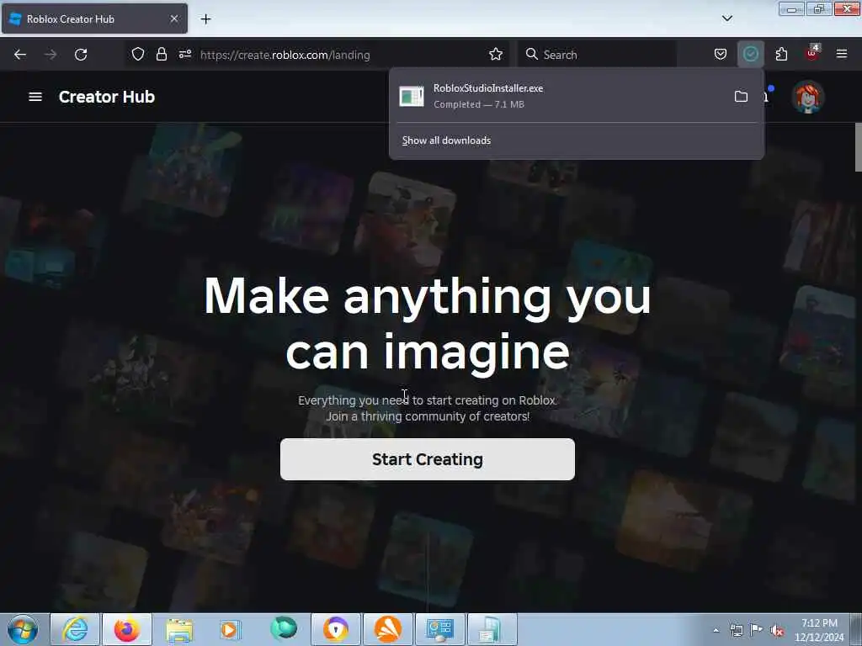Select the Roblox Creator Hub tab
The height and width of the screenshot is (646, 862).
pos(94,19)
